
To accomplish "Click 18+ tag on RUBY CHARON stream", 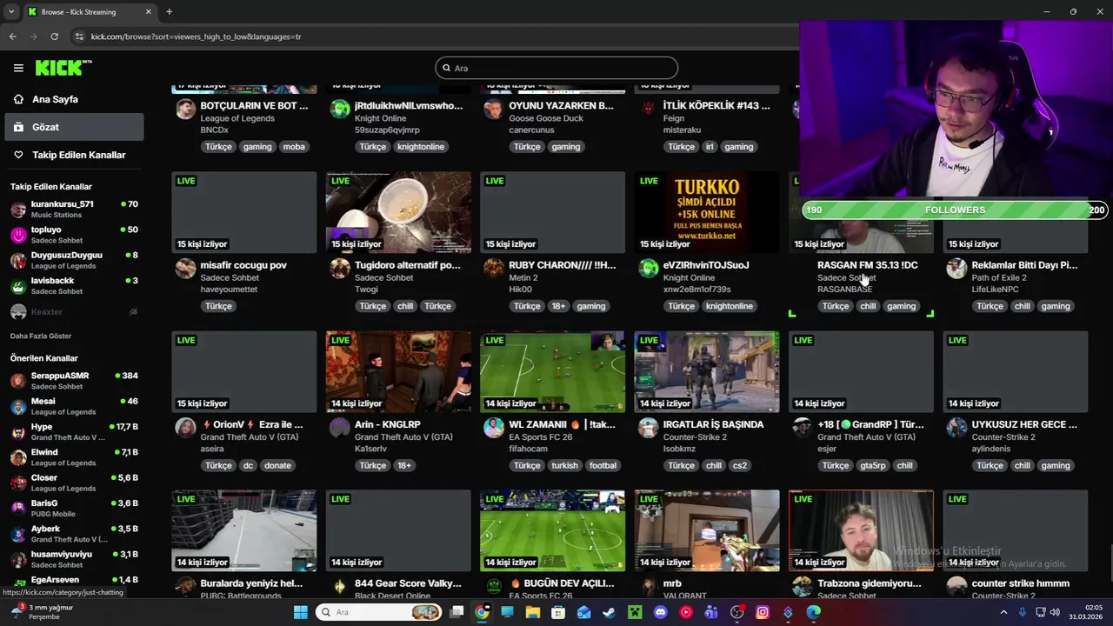I will coord(558,306).
